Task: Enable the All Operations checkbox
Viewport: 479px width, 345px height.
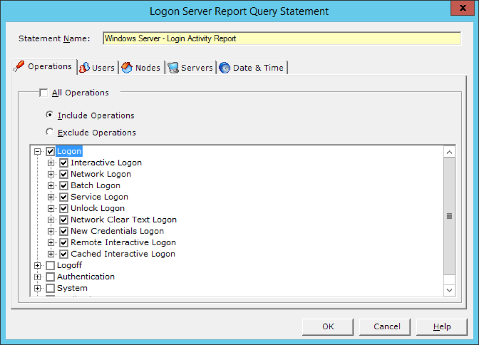Action: point(44,92)
